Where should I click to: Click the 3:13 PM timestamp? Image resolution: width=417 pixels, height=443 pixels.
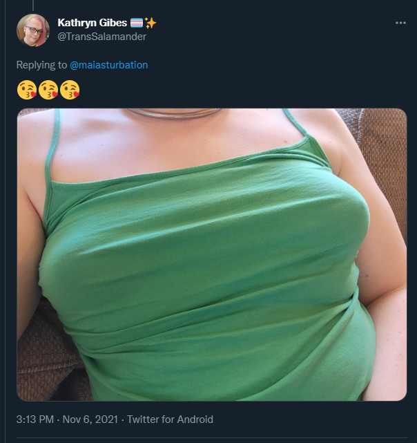point(35,420)
